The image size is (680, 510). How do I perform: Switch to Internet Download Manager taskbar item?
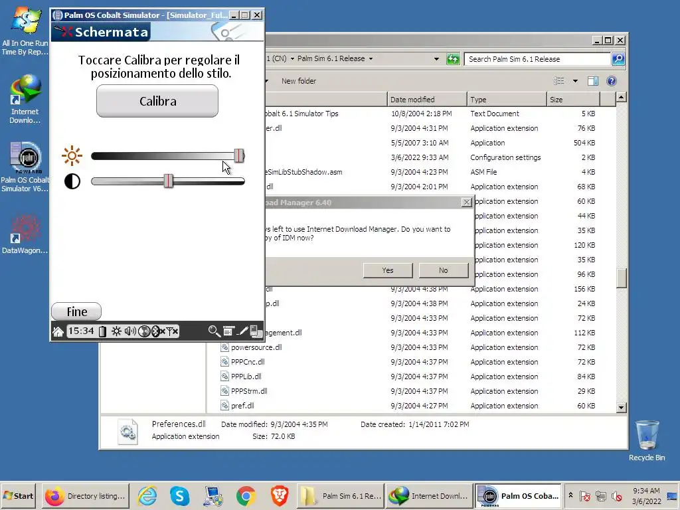(x=429, y=495)
